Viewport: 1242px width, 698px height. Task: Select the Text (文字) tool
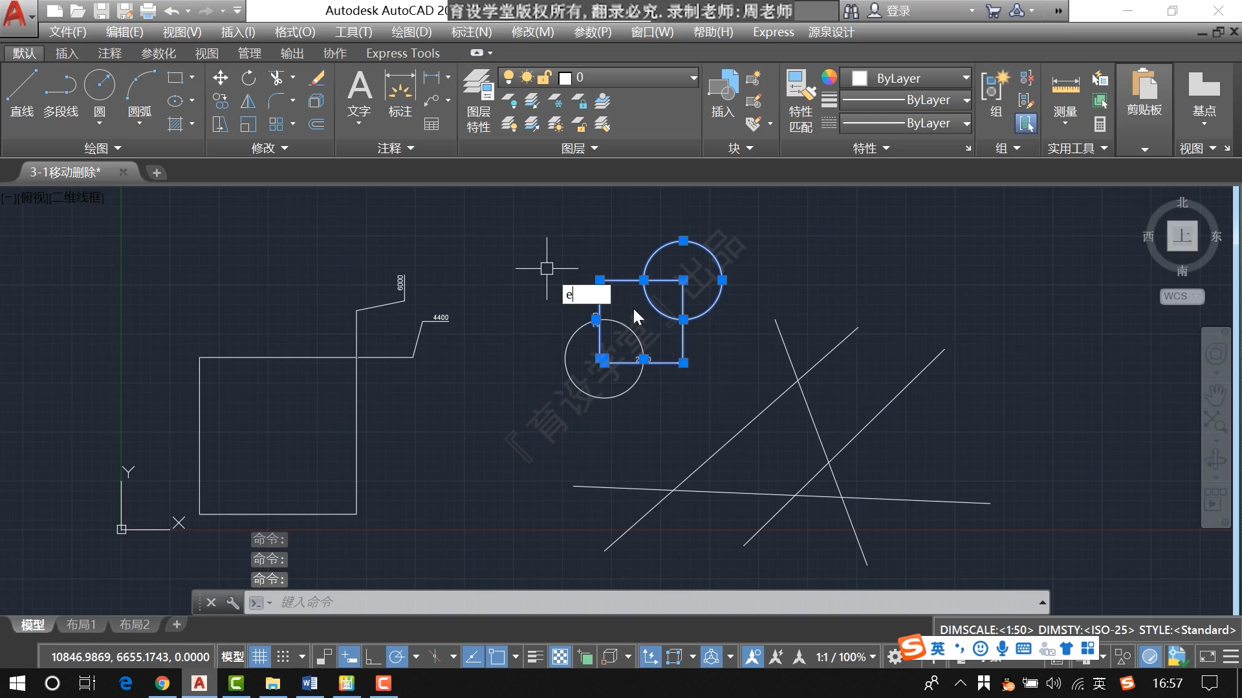coord(359,94)
